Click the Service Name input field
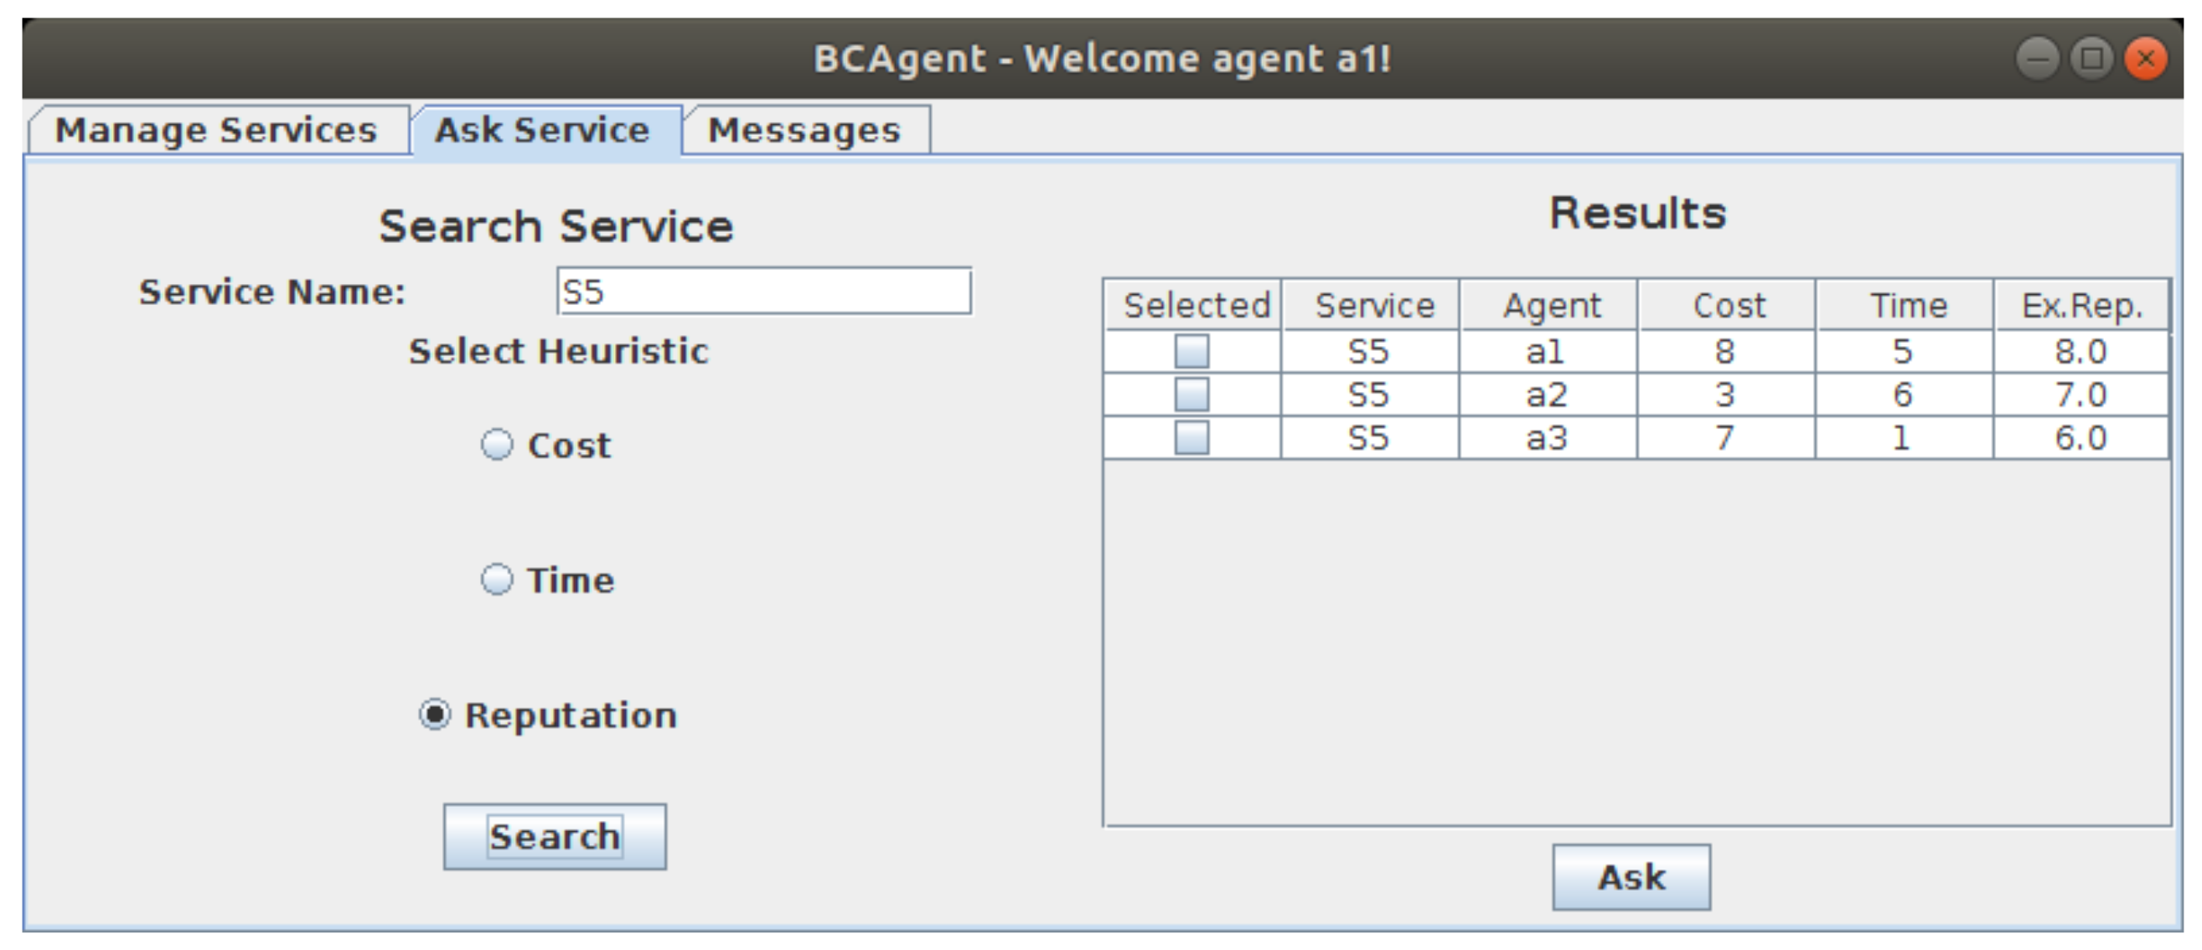 [x=763, y=292]
